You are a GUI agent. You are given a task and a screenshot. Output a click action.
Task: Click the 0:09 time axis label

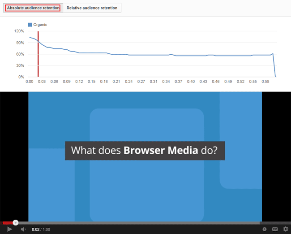click(67, 82)
